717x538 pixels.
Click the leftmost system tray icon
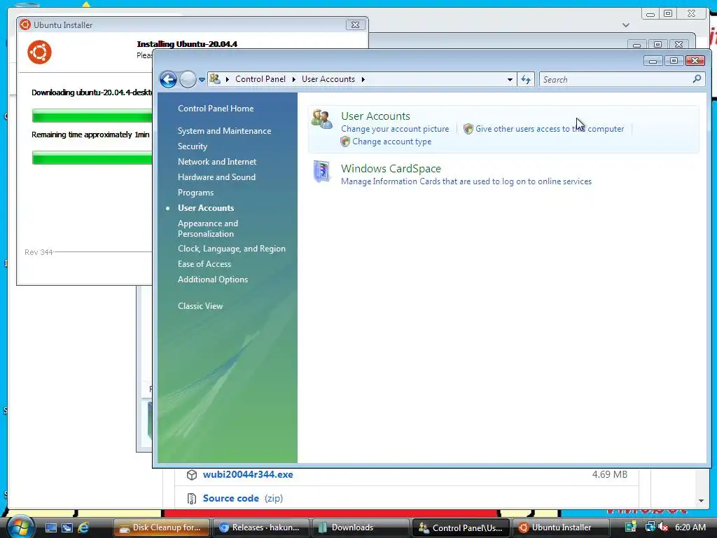click(x=631, y=527)
